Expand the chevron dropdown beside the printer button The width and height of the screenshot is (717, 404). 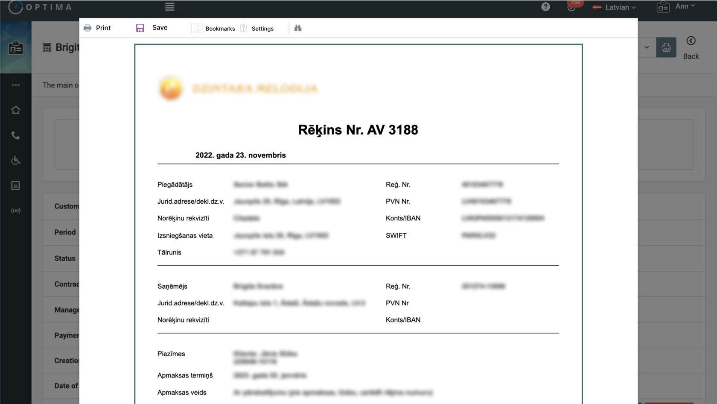(x=647, y=47)
